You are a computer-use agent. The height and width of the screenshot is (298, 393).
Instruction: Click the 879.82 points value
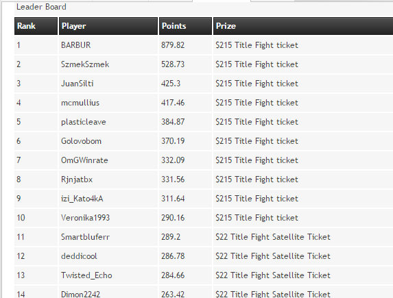click(173, 45)
